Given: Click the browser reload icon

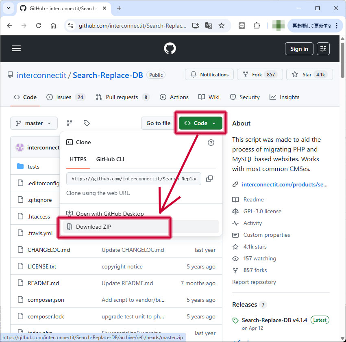Looking at the screenshot, I should (x=39, y=26).
